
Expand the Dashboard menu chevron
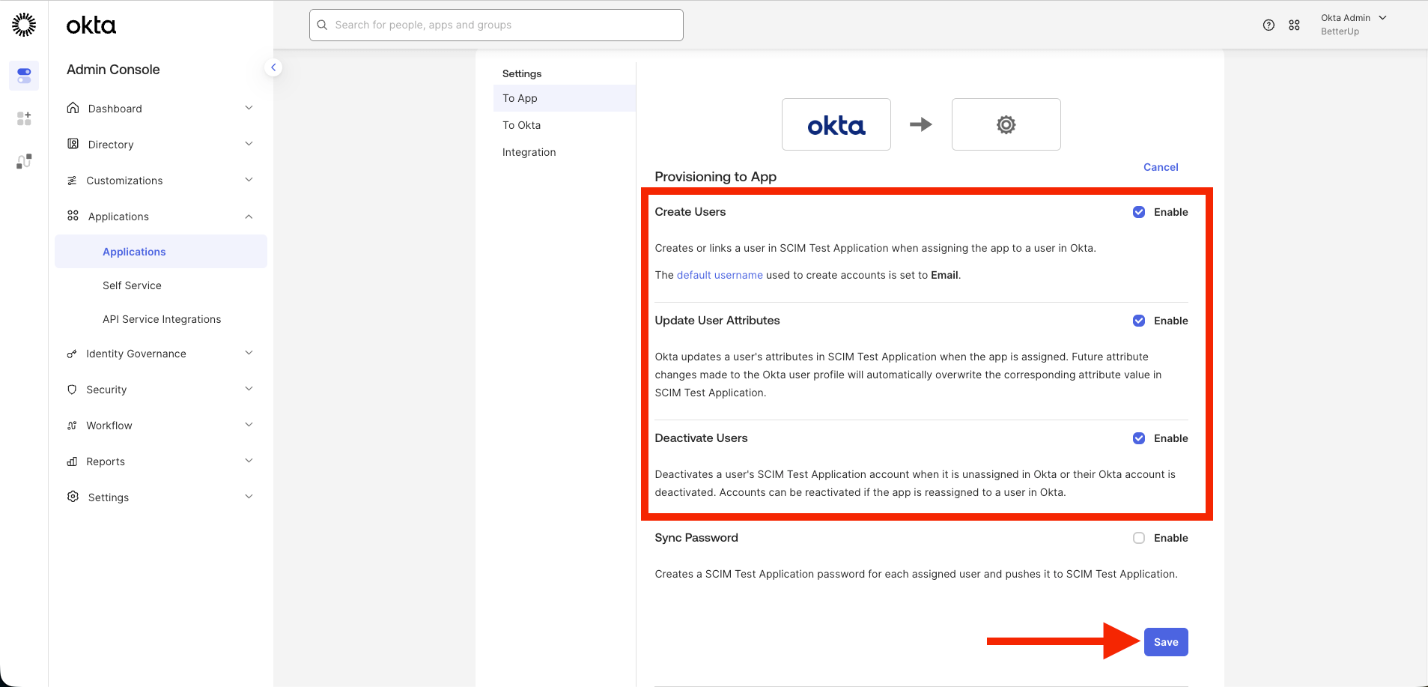pyautogui.click(x=249, y=108)
